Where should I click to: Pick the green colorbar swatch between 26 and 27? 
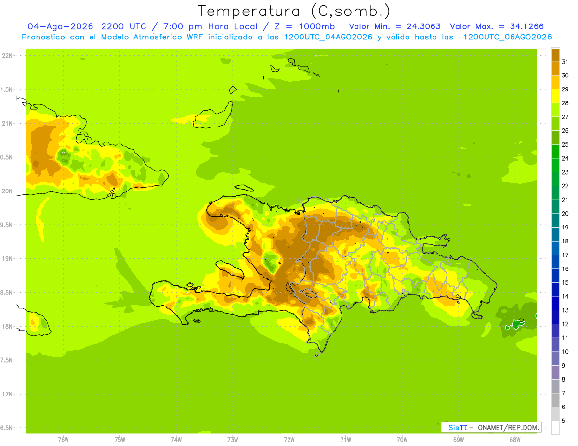coord(555,124)
